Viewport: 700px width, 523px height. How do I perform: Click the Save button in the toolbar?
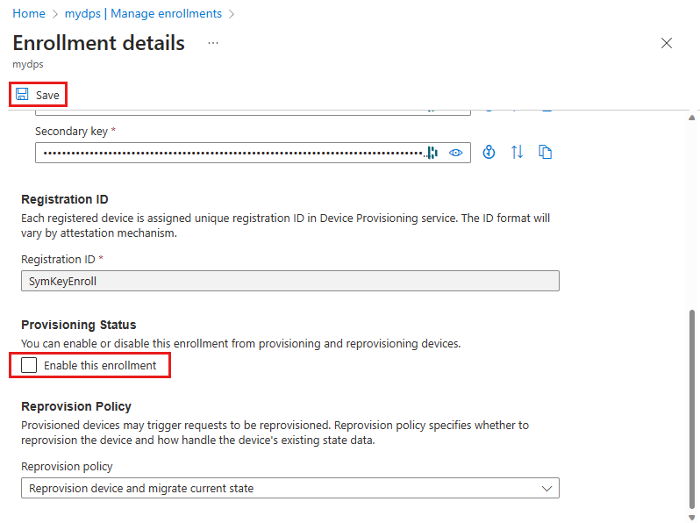pyautogui.click(x=38, y=95)
